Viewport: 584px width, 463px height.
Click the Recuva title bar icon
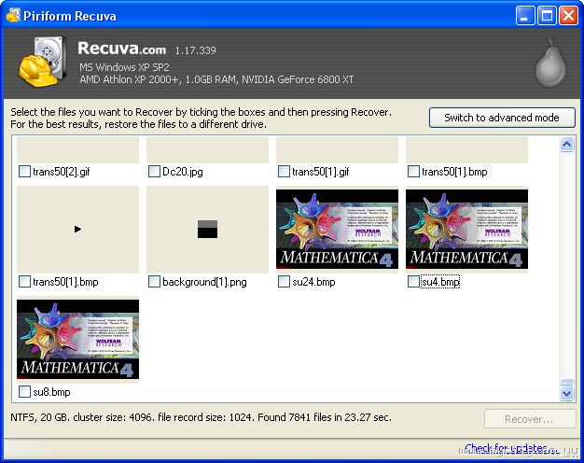pos(13,15)
